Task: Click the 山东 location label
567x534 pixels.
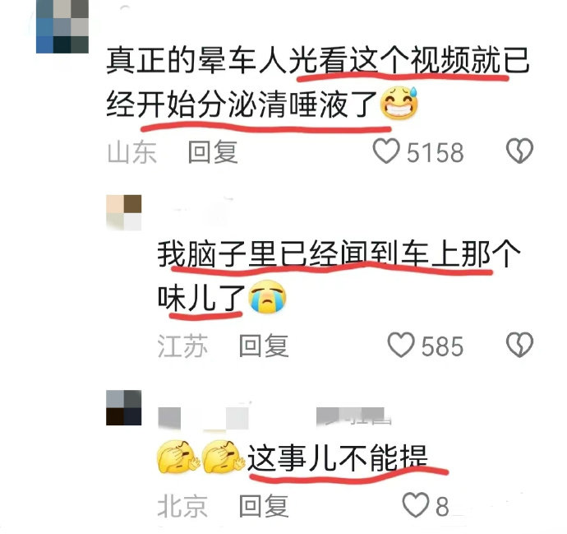Action: (132, 152)
